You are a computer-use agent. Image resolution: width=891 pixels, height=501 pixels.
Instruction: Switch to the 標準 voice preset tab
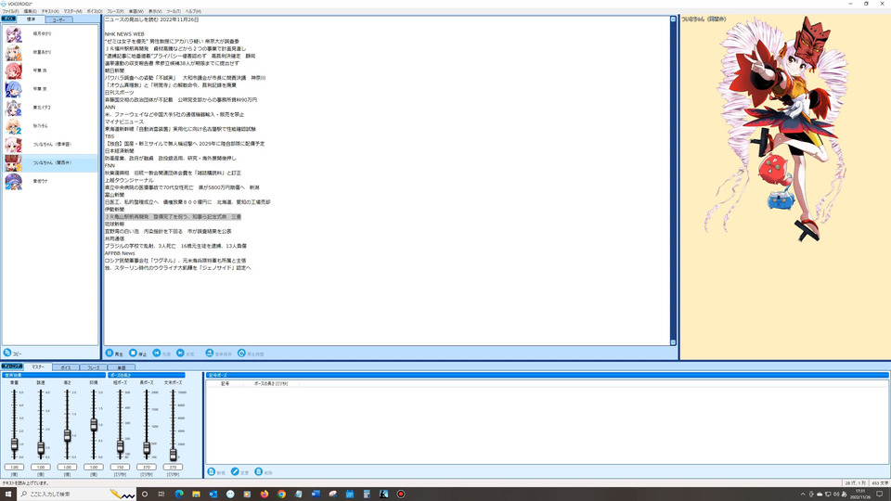(x=32, y=19)
